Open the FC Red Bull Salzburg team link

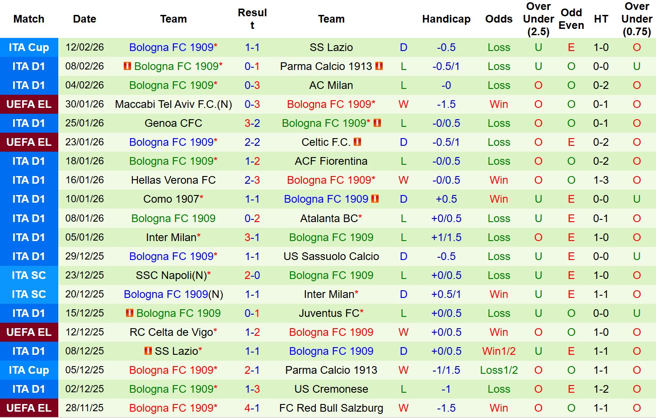click(331, 408)
